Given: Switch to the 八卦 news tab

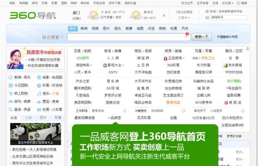Looking at the screenshot, I should coord(29,118).
